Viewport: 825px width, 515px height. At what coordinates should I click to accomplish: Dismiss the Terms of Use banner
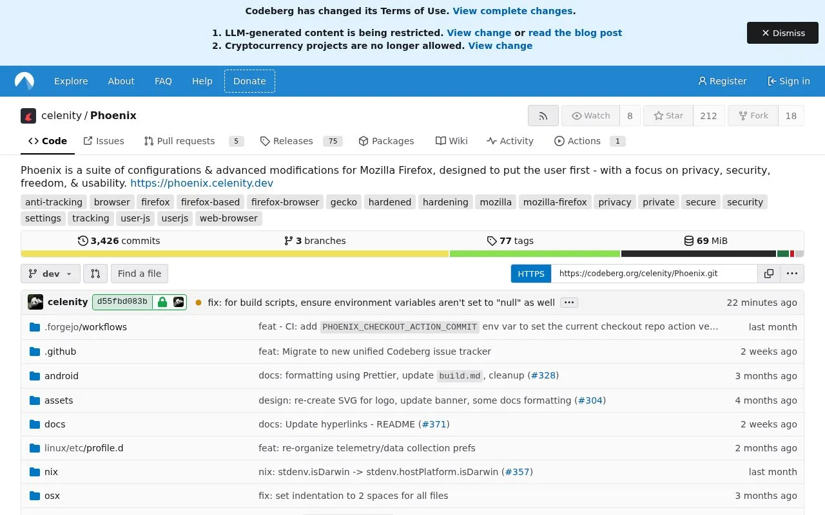coord(782,33)
